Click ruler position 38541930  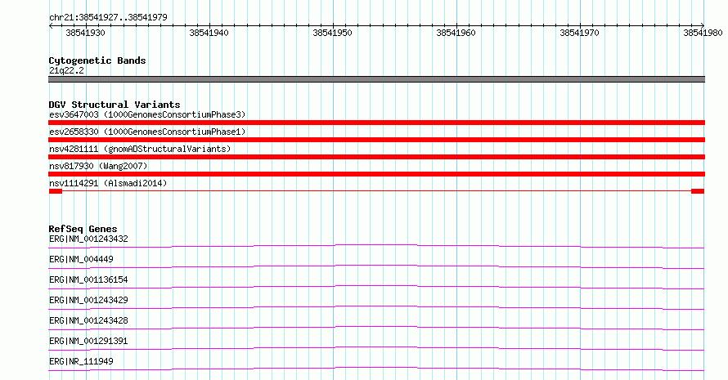(x=85, y=33)
